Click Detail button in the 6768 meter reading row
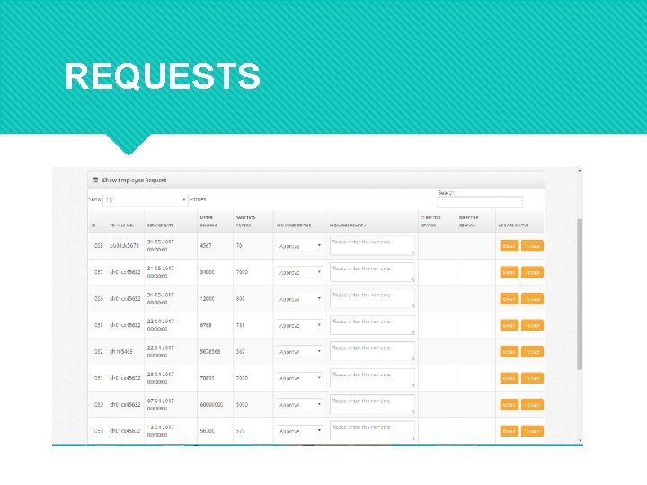 [509, 325]
